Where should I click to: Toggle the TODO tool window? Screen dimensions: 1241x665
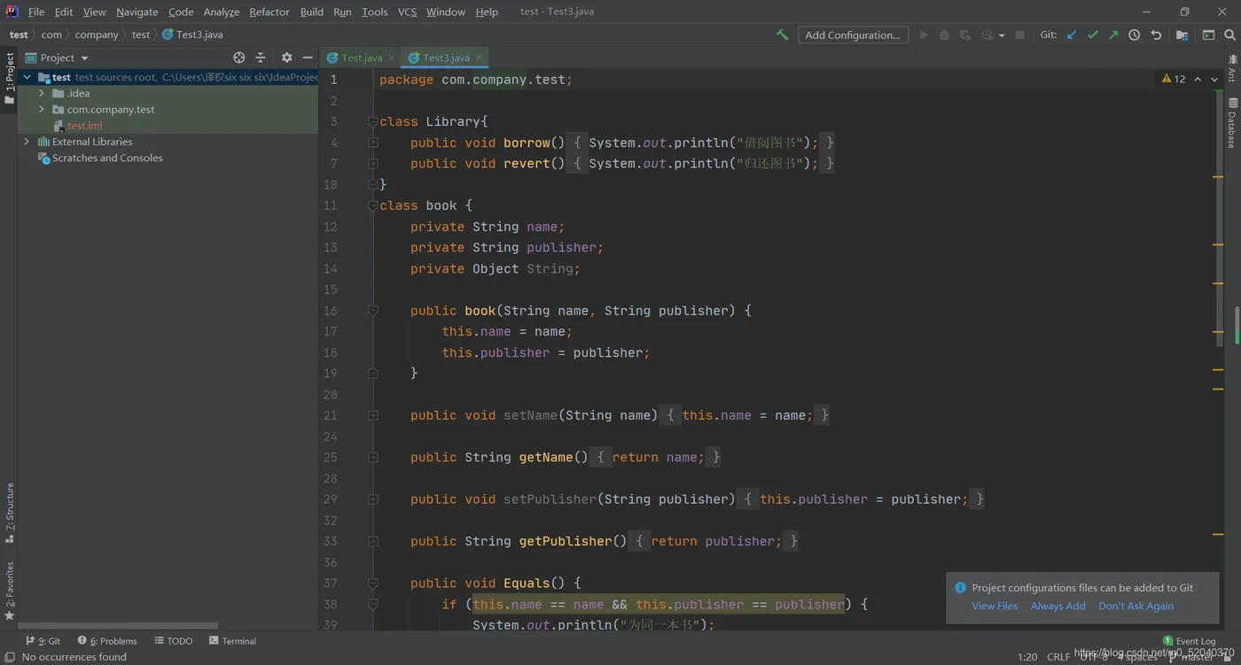coord(174,641)
